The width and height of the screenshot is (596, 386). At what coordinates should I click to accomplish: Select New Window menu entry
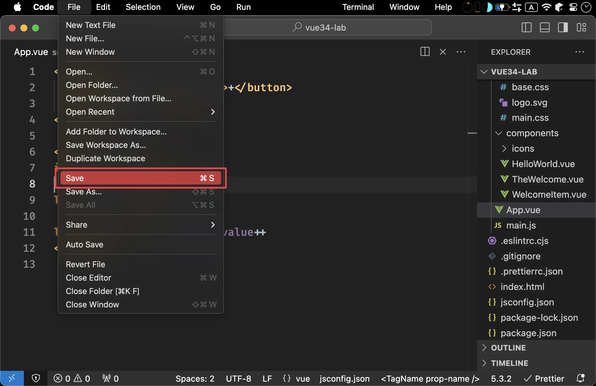point(141,52)
